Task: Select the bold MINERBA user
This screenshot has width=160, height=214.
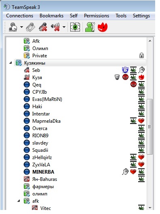Action: 43,172
